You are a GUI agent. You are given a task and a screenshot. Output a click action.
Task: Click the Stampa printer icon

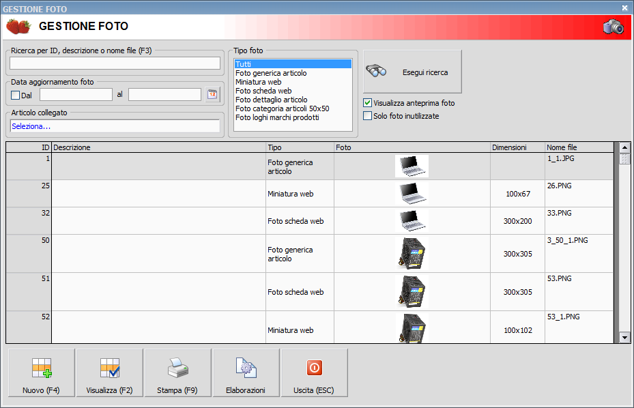[177, 367]
